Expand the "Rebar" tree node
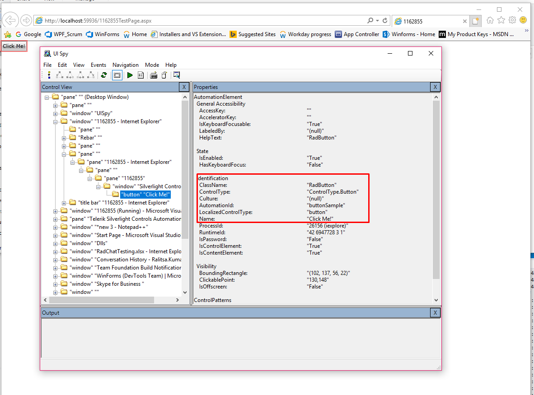 pyautogui.click(x=64, y=138)
